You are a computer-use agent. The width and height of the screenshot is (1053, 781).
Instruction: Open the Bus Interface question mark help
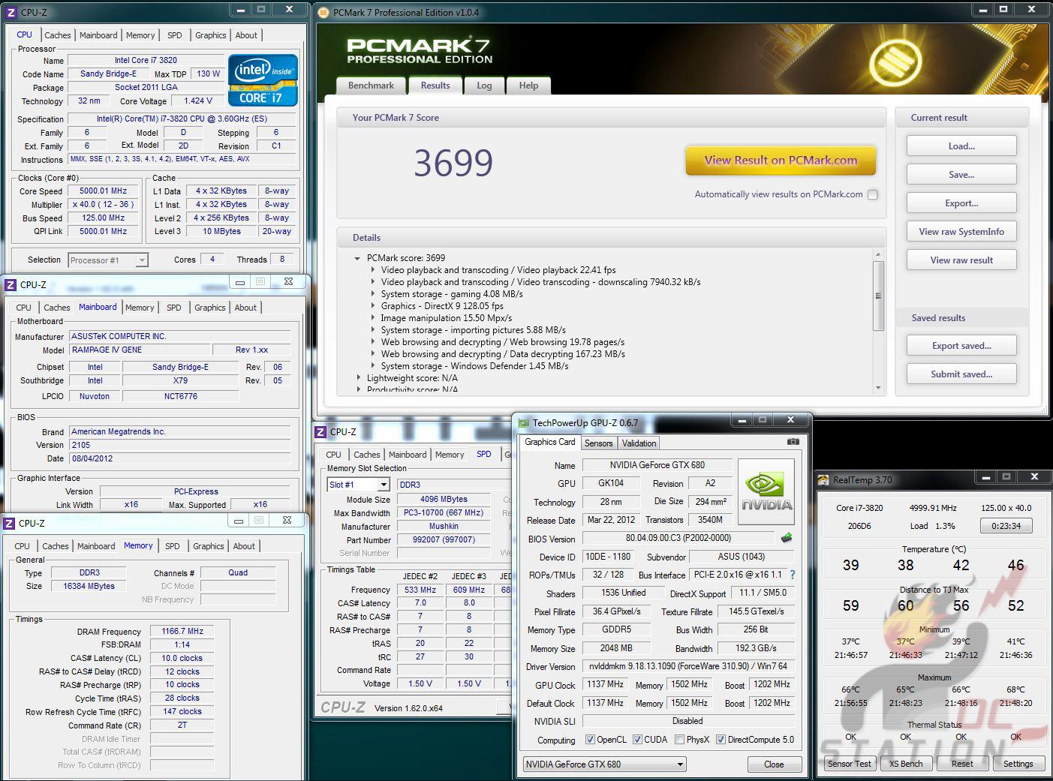pos(793,575)
